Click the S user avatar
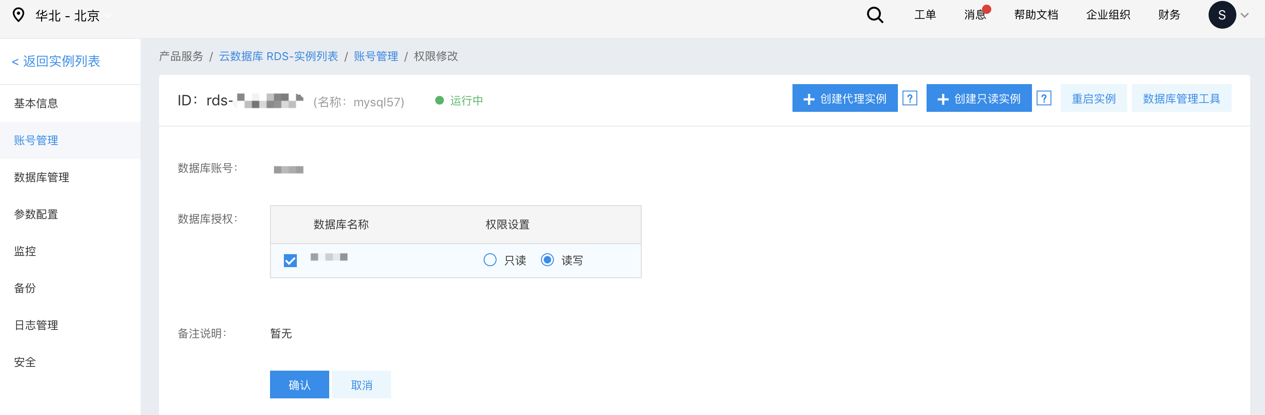1265x415 pixels. 1221,15
